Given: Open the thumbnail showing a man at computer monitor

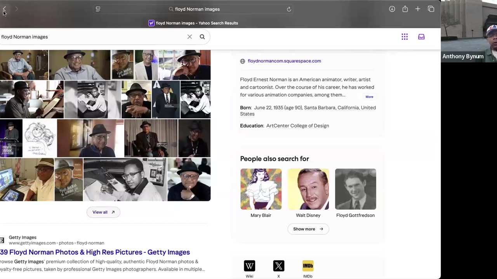Looking at the screenshot, I should [27, 180].
